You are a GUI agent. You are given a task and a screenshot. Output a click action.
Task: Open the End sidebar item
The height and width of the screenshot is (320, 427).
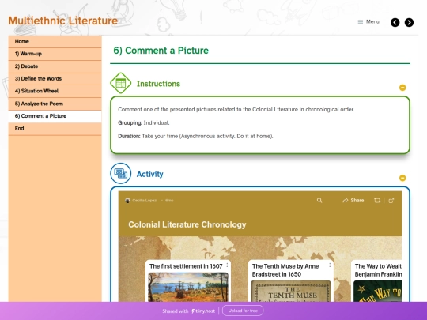pos(55,129)
